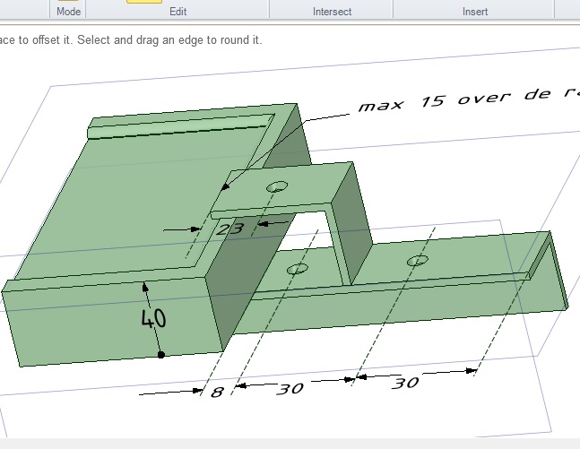
Task: Open the Edit ribbon group
Action: tap(178, 12)
